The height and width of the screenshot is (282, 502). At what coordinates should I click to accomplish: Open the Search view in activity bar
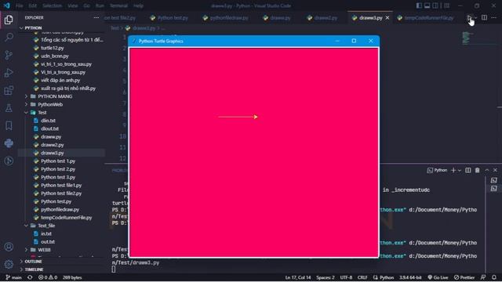coord(9,38)
